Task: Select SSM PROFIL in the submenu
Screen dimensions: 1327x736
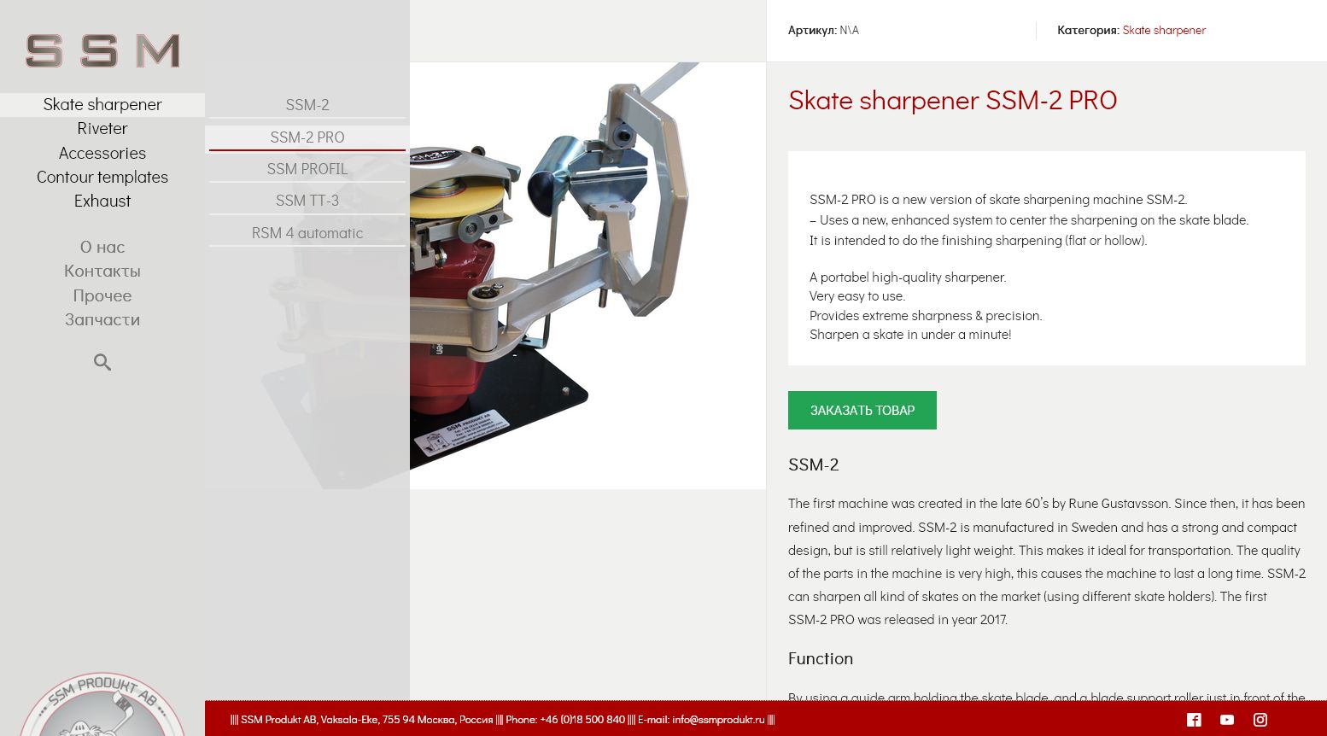Action: click(x=307, y=169)
